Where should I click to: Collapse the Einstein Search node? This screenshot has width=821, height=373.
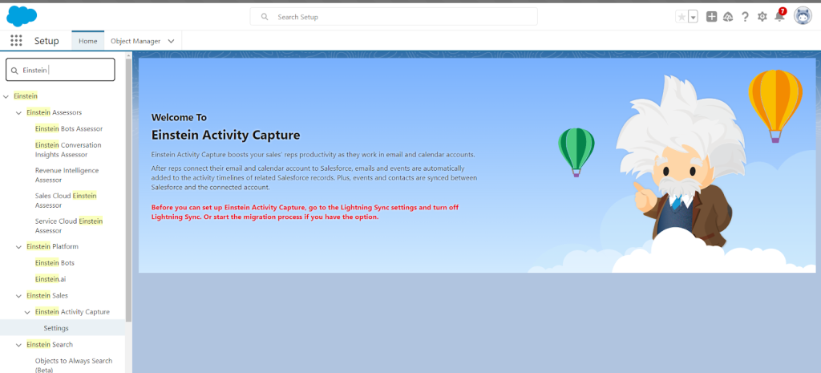(x=18, y=345)
